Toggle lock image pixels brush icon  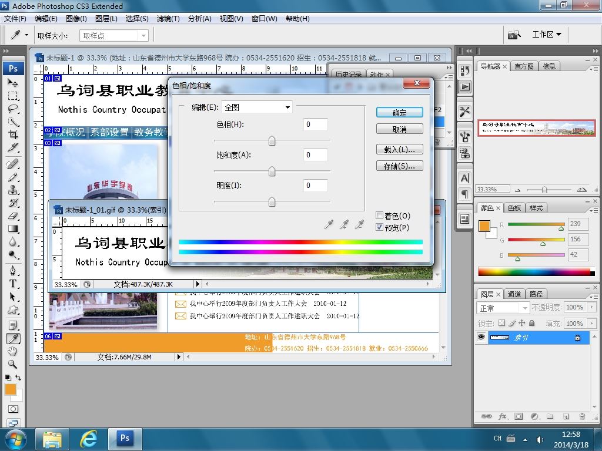point(512,323)
